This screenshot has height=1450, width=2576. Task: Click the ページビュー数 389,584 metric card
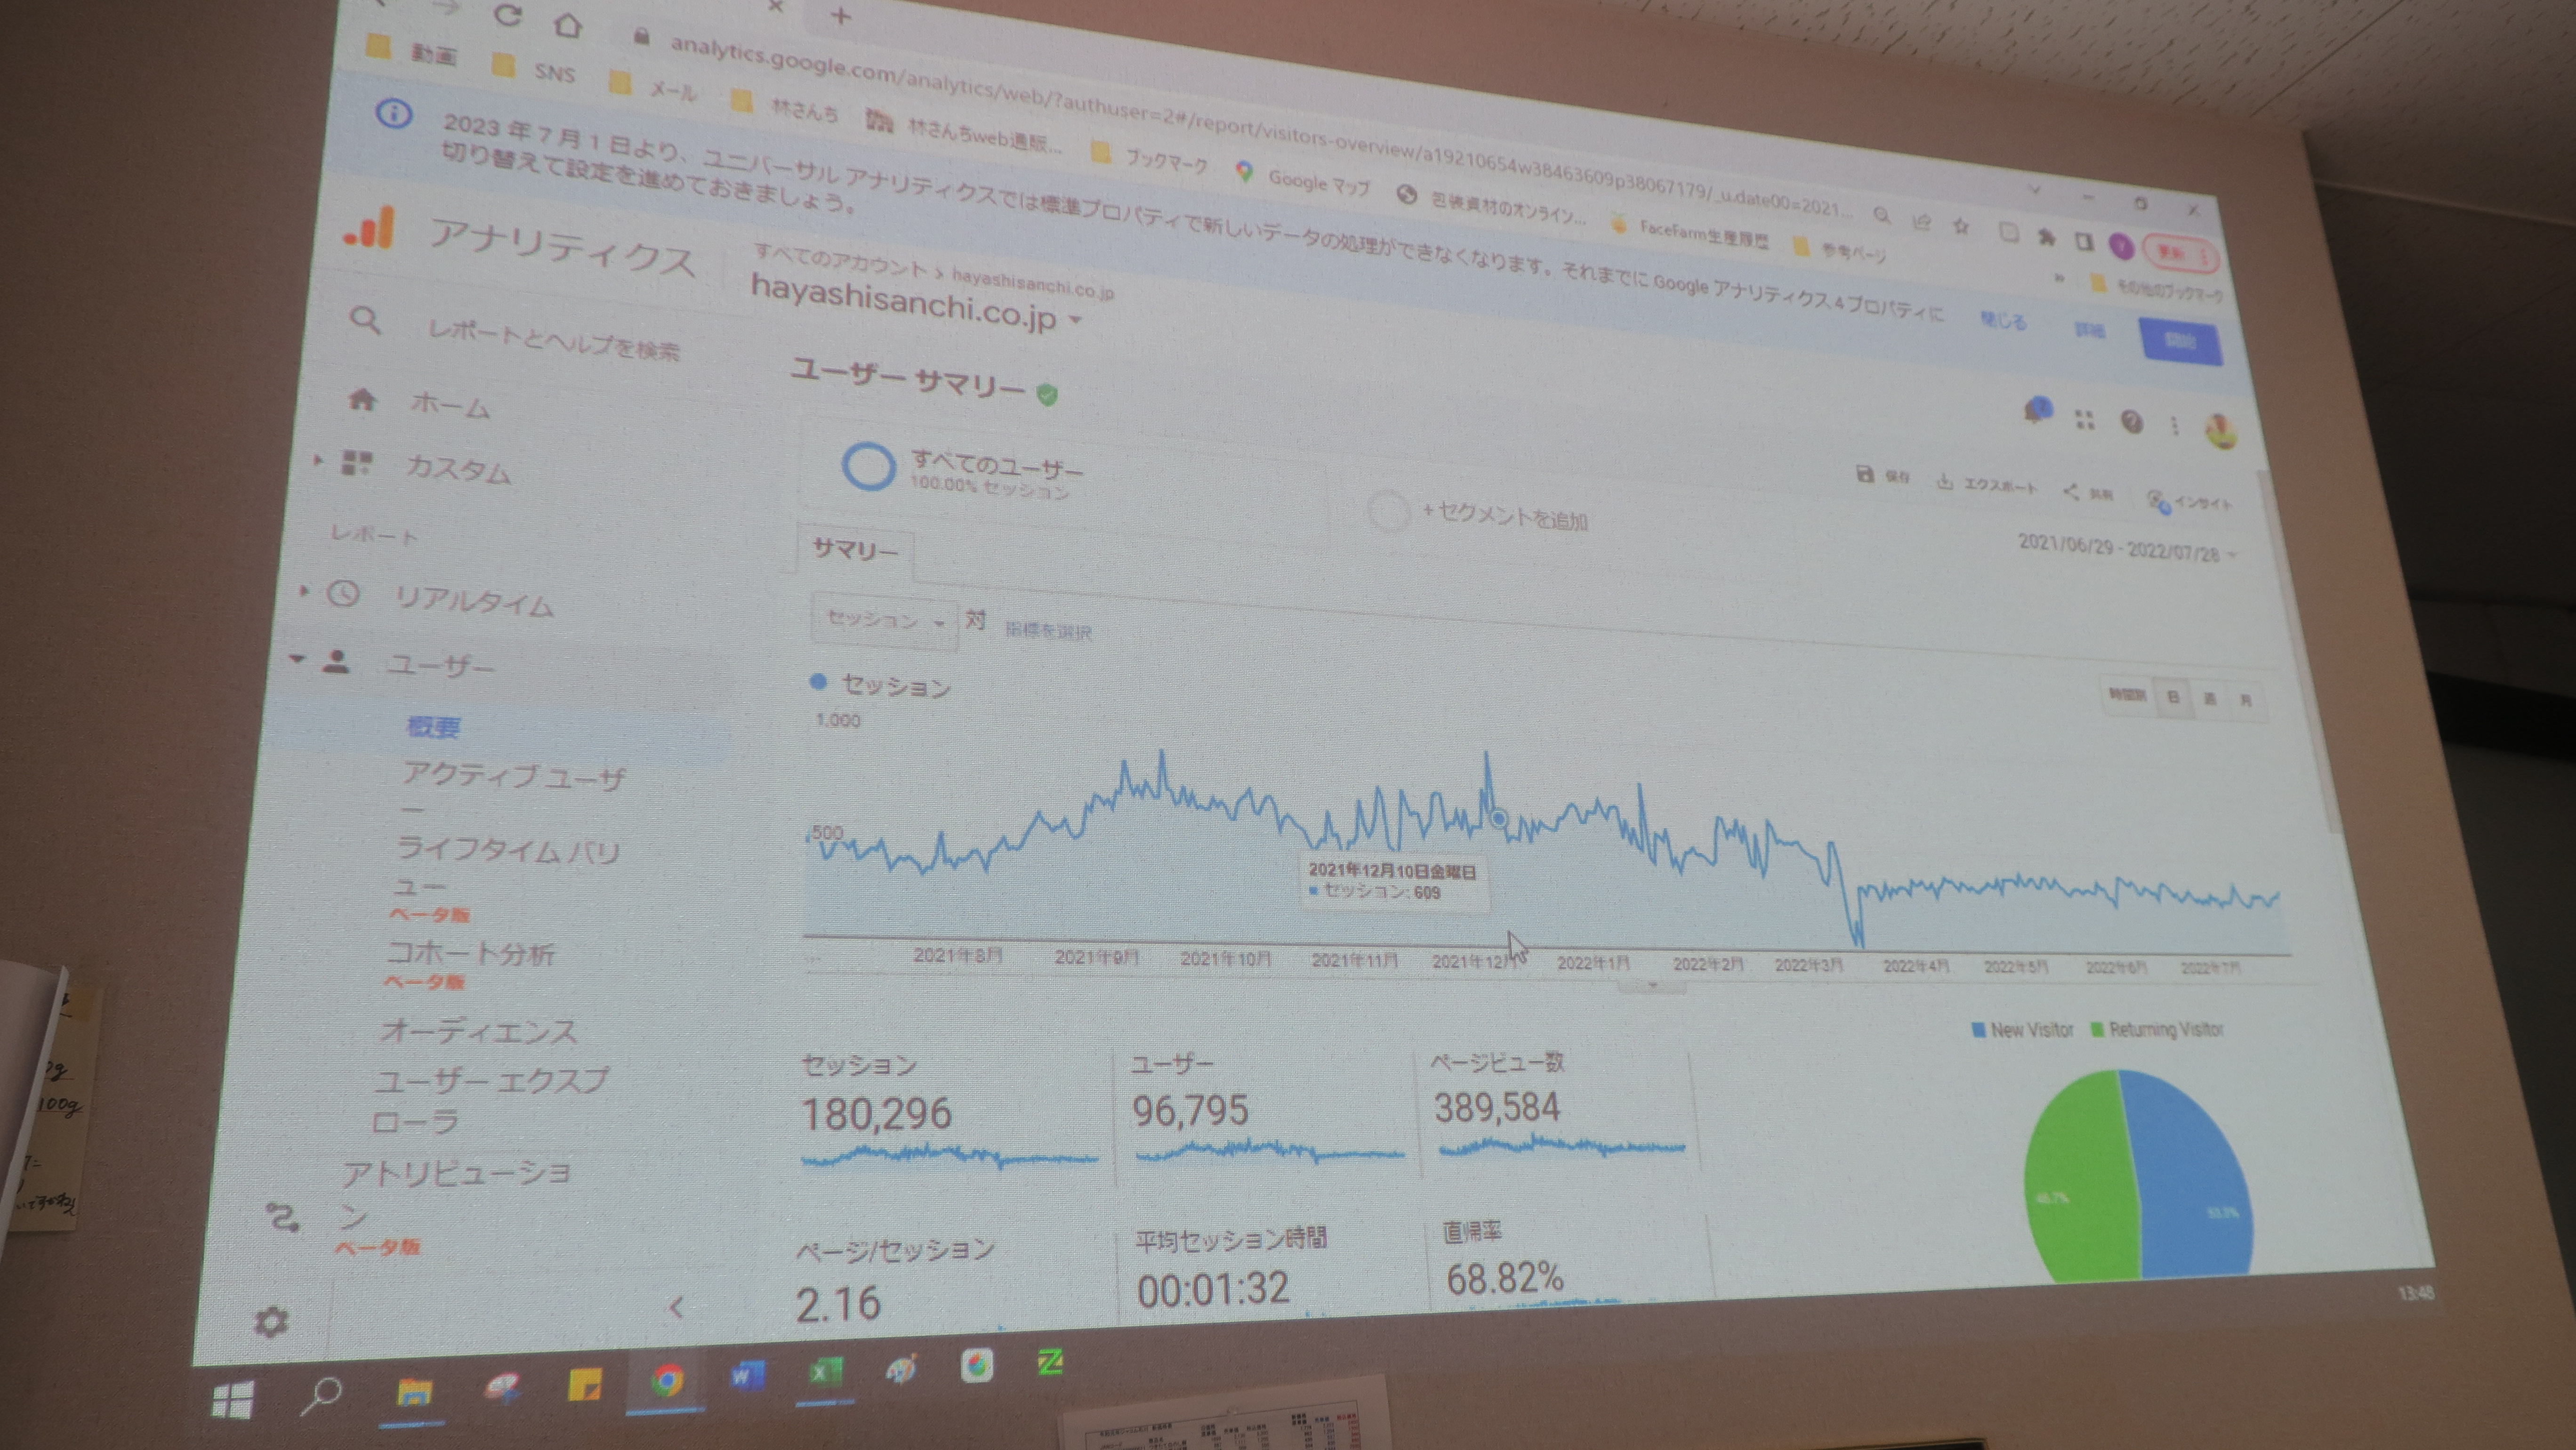[x=1560, y=1104]
